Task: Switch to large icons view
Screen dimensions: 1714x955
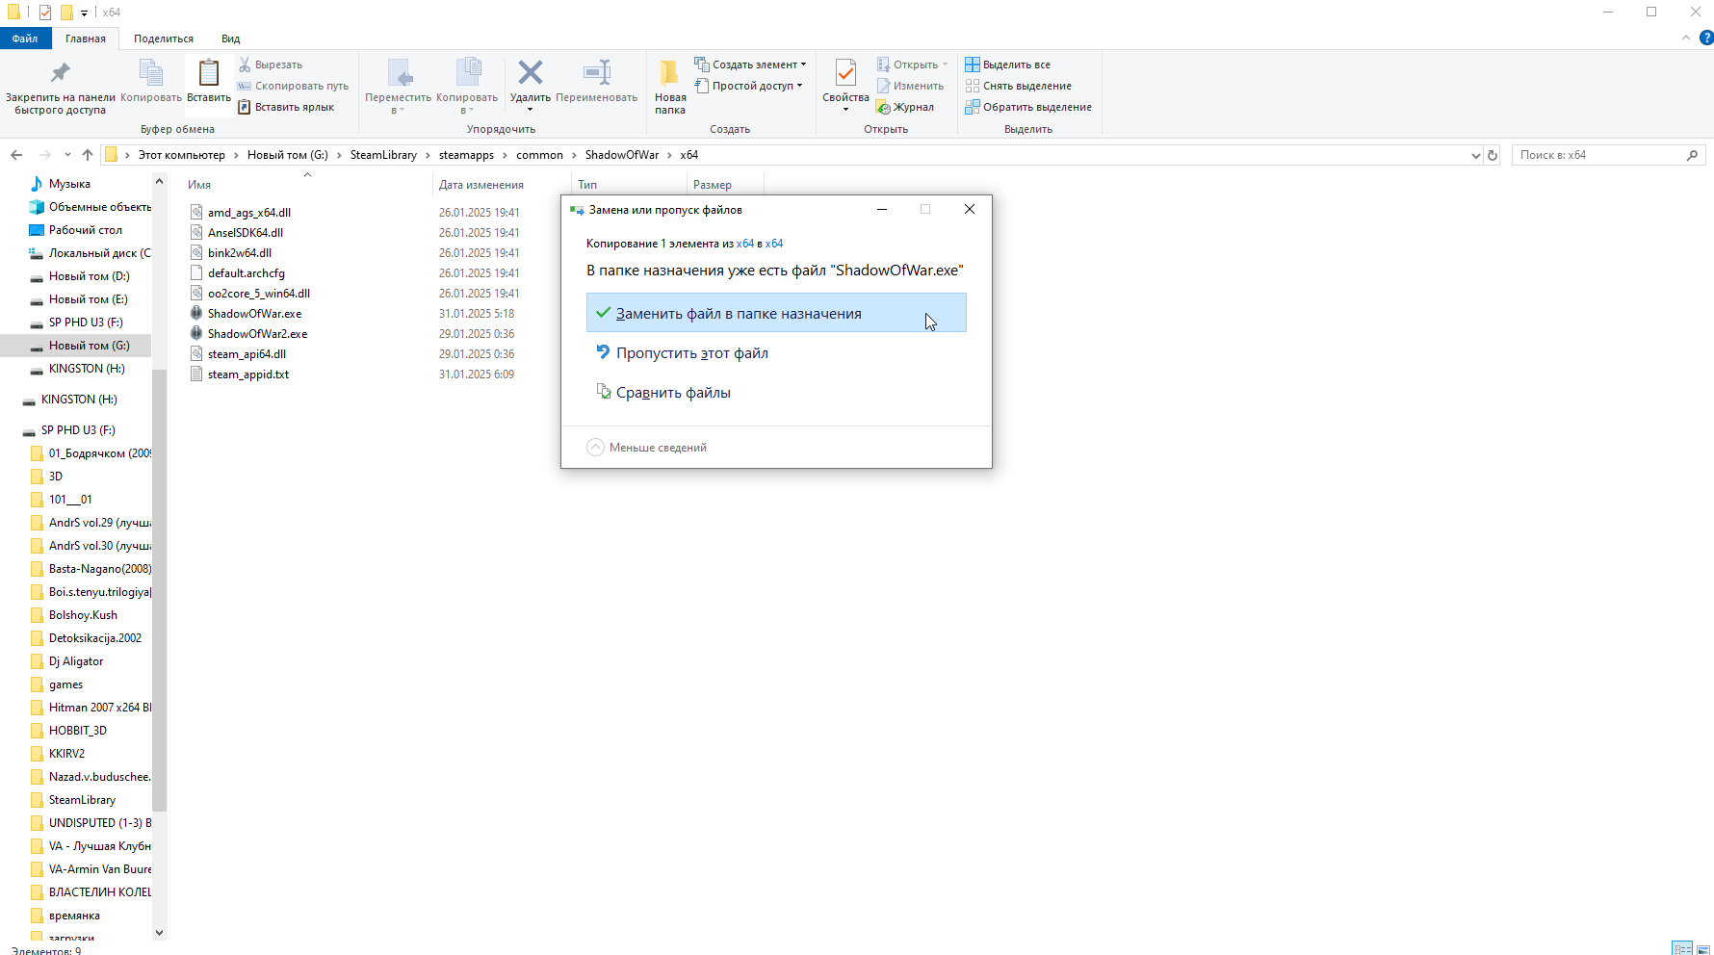Action: [x=1703, y=948]
